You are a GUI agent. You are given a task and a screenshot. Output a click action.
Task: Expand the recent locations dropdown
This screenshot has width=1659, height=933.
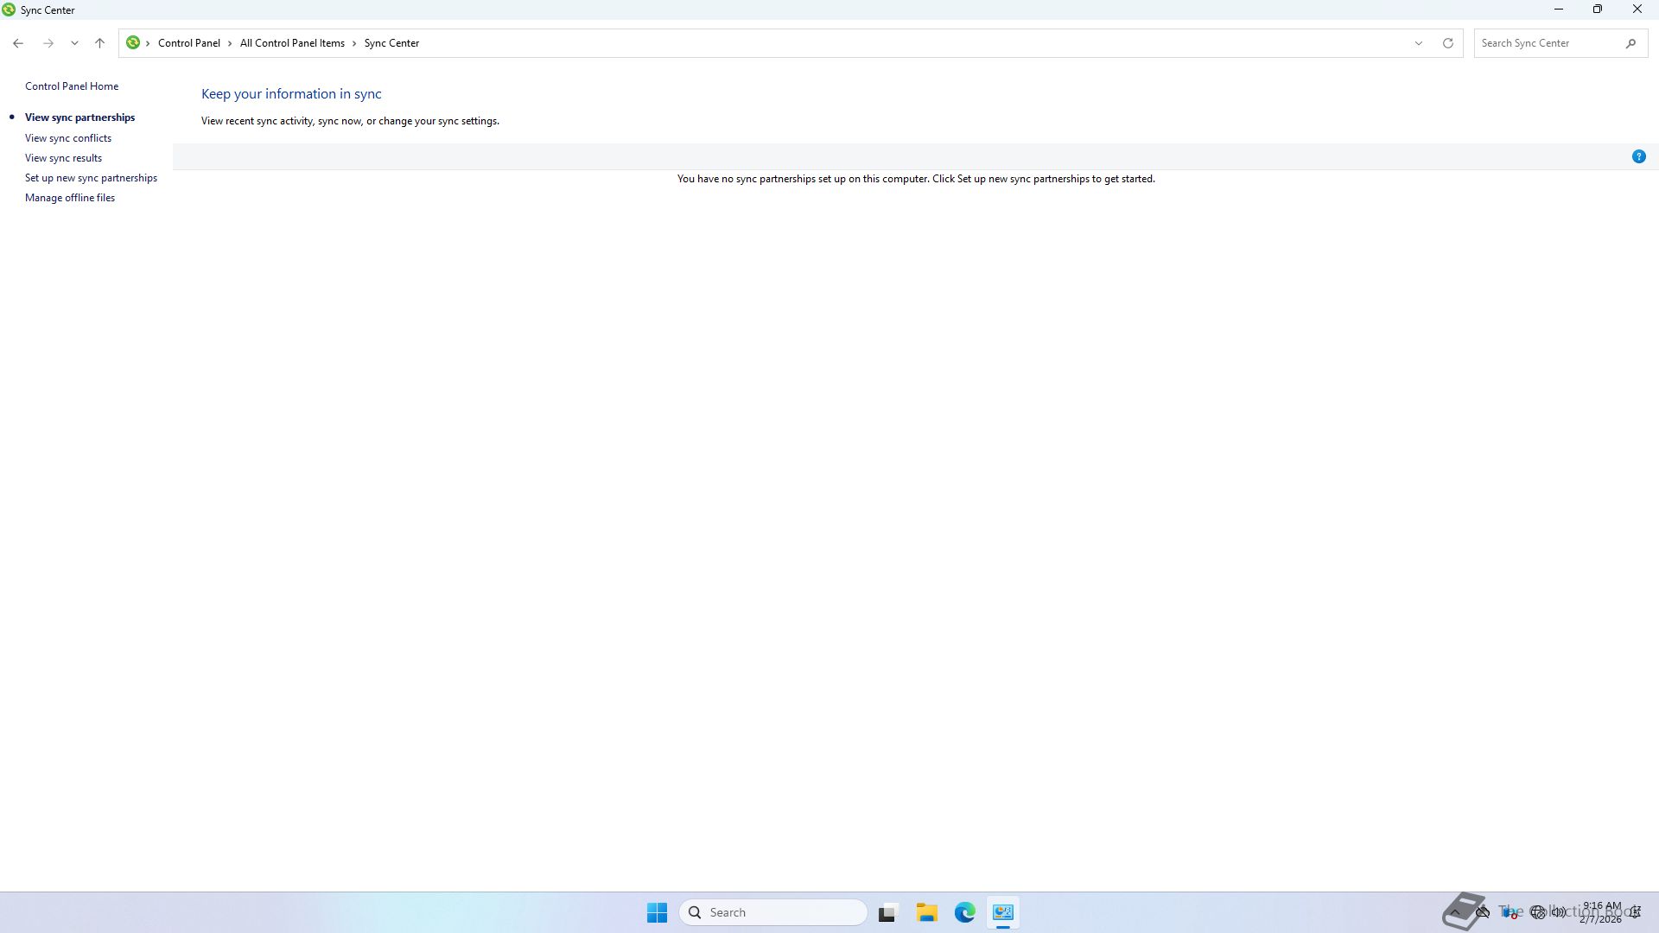(75, 43)
